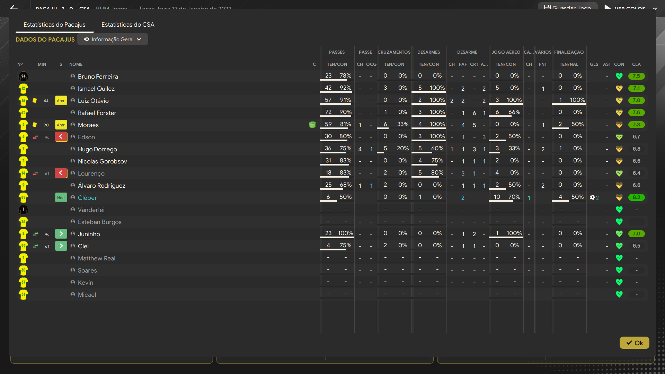Switch to Estatisticas do CSA tab
This screenshot has height=374, width=665.
tap(128, 25)
